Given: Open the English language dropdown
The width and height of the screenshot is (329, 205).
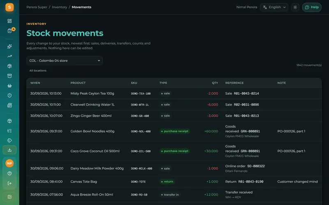Looking at the screenshot, I should [x=274, y=7].
